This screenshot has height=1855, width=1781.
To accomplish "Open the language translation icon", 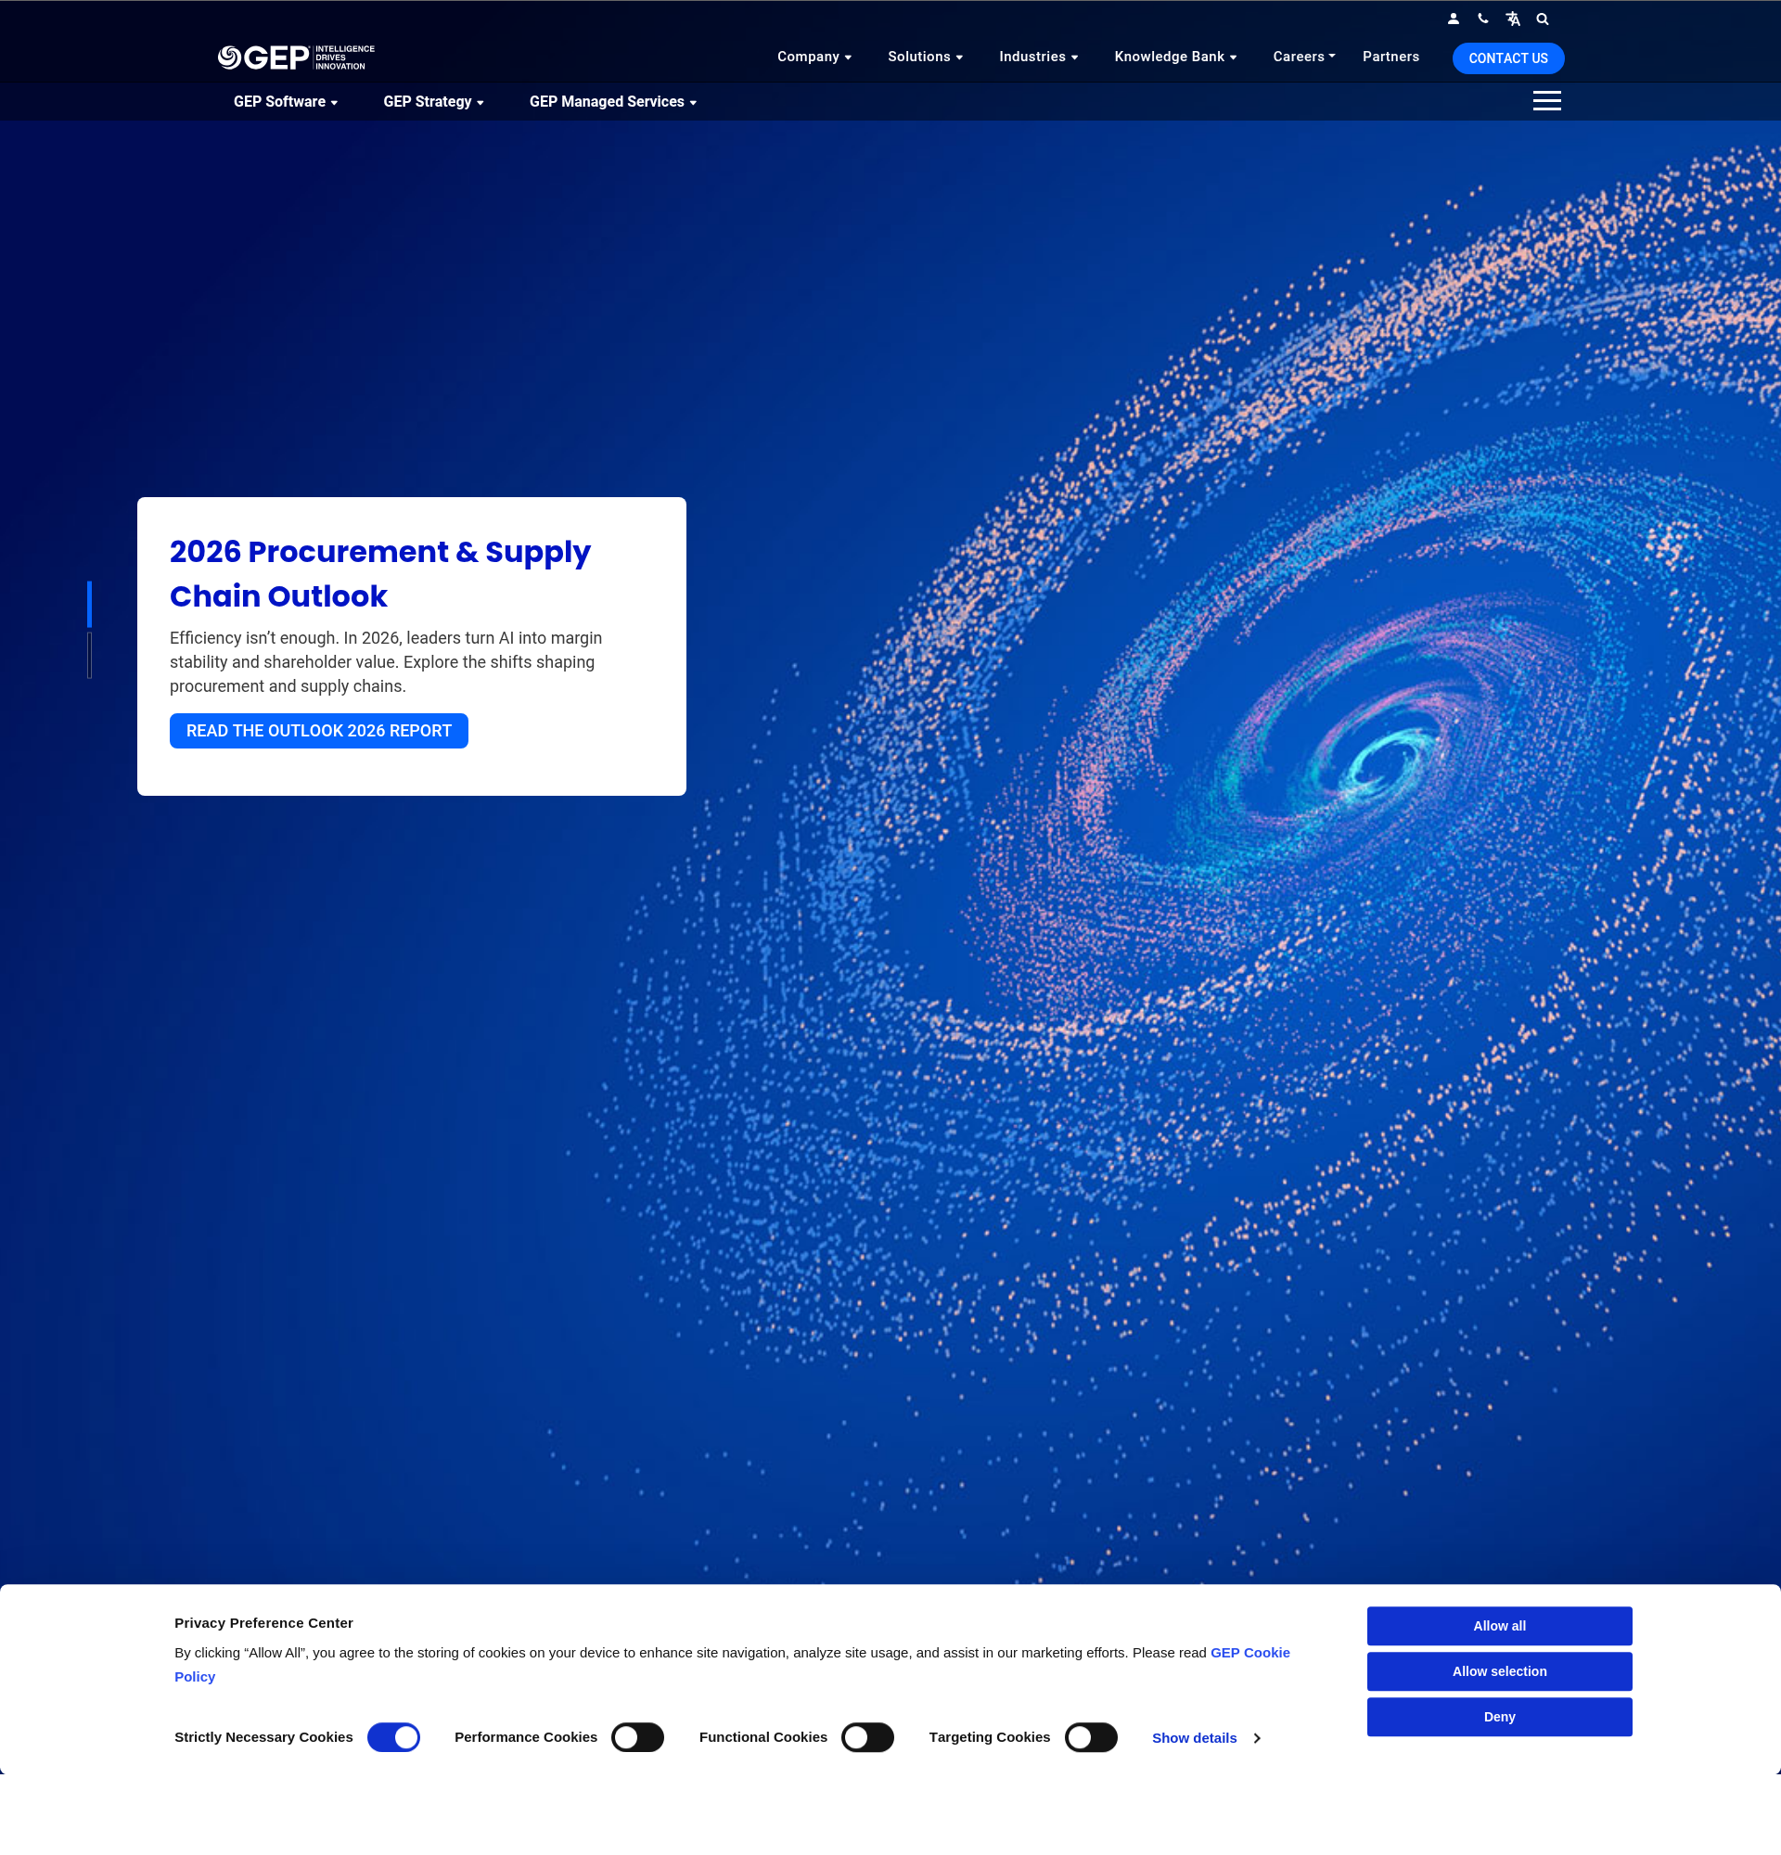I will [1512, 19].
